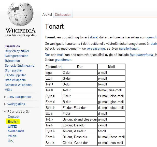The height and width of the screenshot is (147, 157).
Task: Open the versalisering link
Action: pyautogui.click(x=96, y=49)
